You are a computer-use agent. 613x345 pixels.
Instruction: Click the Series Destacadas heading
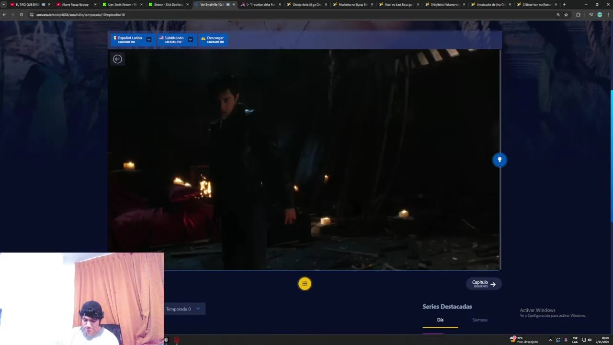[447, 307]
